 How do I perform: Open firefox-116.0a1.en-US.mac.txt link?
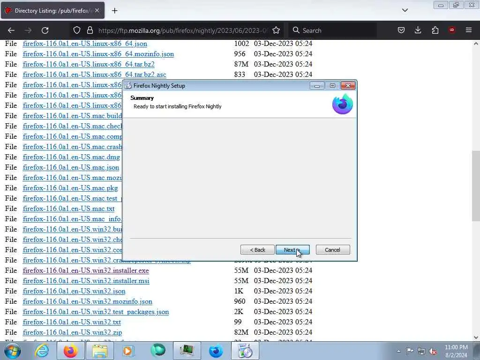(68, 209)
